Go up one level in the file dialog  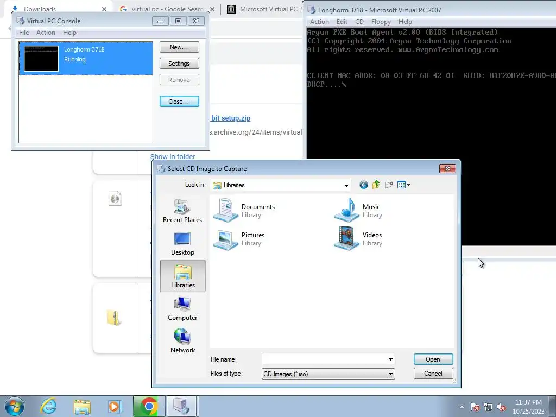coord(376,185)
